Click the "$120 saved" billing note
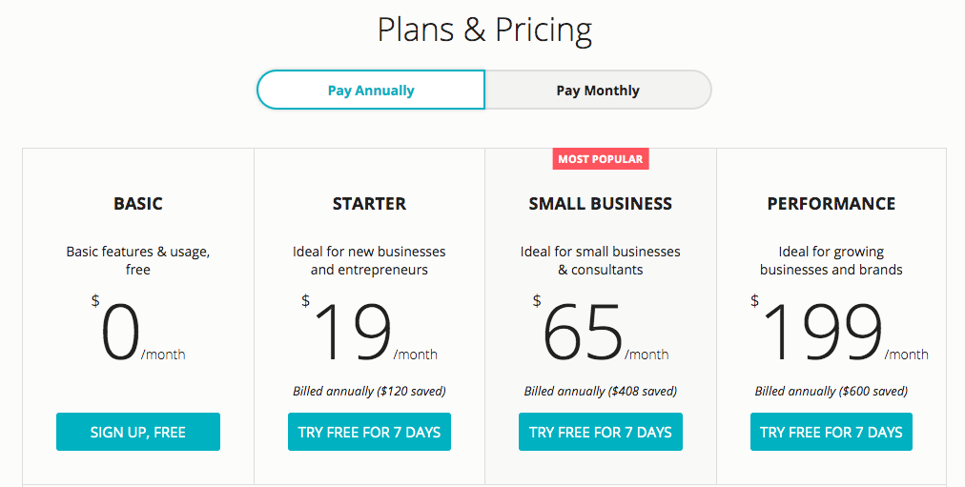The width and height of the screenshot is (965, 487). tap(369, 391)
